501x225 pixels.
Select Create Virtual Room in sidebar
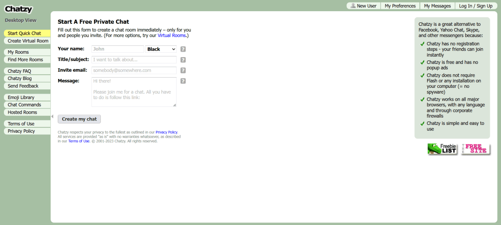point(28,41)
